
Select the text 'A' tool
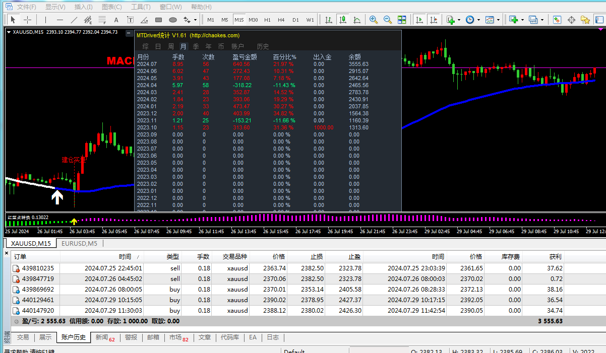tap(116, 20)
